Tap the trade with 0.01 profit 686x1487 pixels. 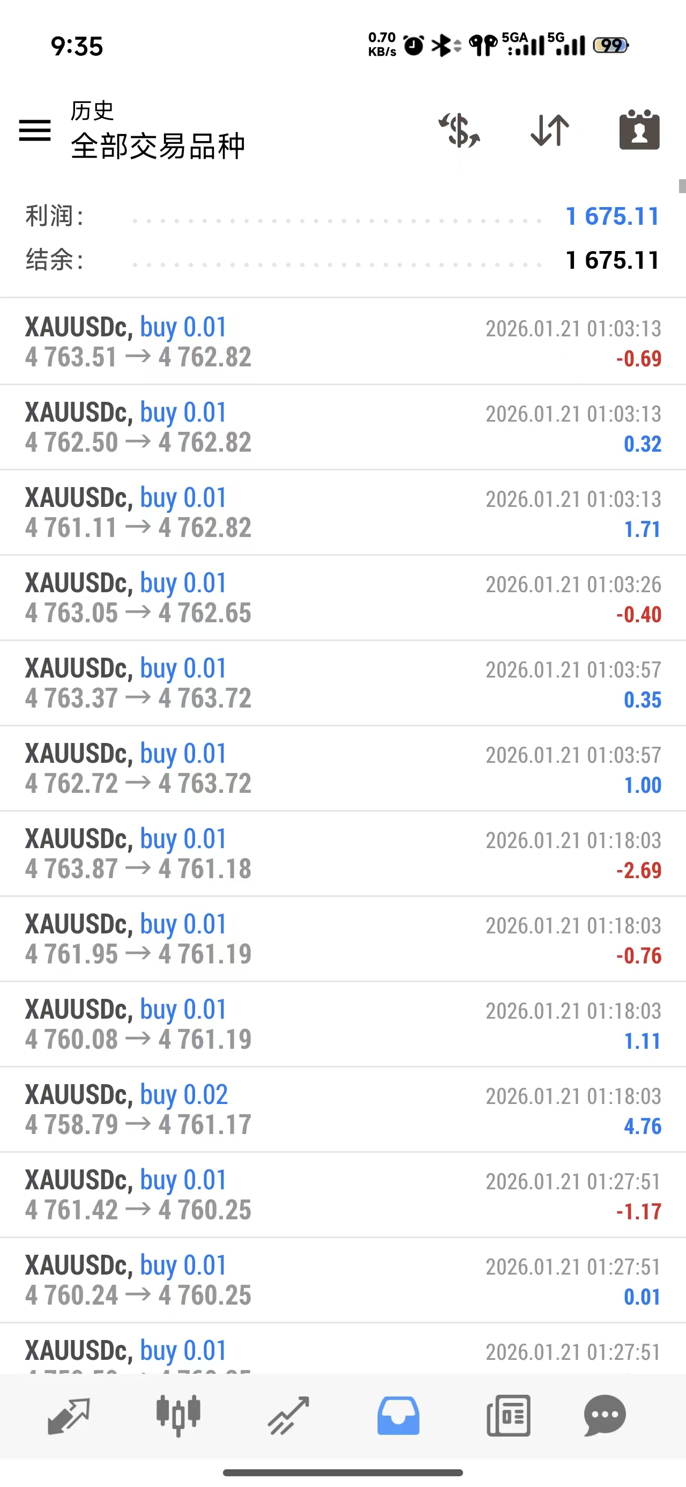point(342,1280)
